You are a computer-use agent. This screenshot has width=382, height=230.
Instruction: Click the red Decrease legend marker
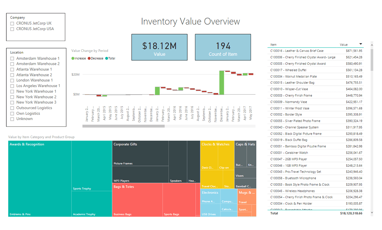pos(89,58)
